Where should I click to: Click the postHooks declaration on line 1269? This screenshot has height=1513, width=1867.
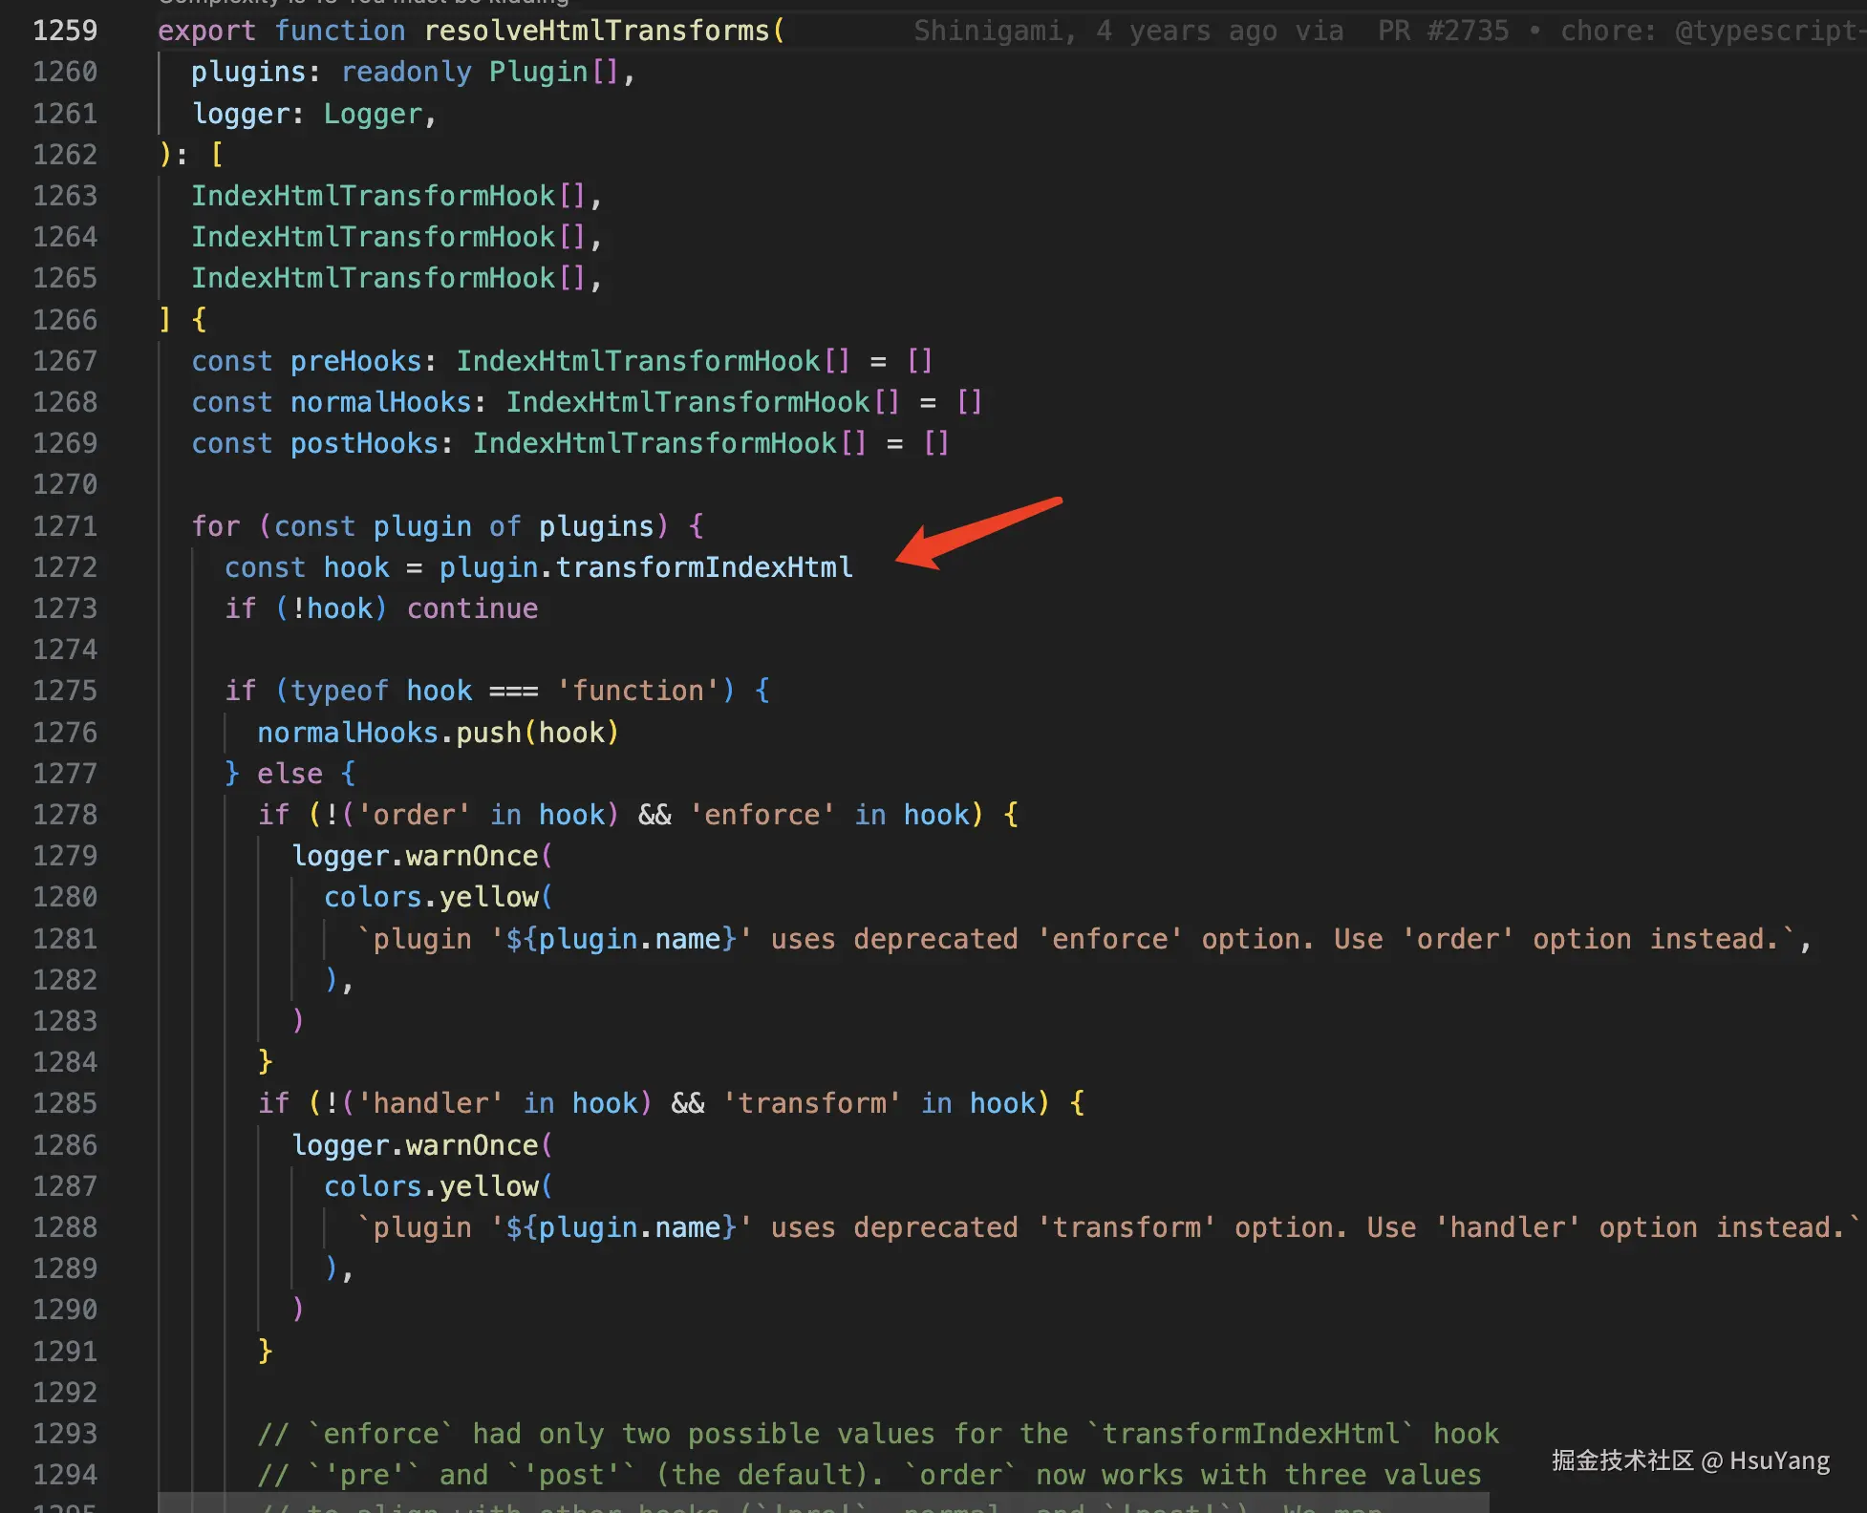click(x=363, y=443)
